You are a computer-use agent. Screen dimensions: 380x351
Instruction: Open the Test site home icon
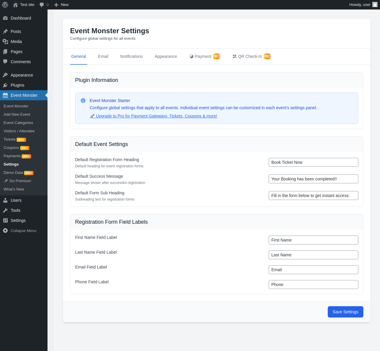(x=15, y=5)
